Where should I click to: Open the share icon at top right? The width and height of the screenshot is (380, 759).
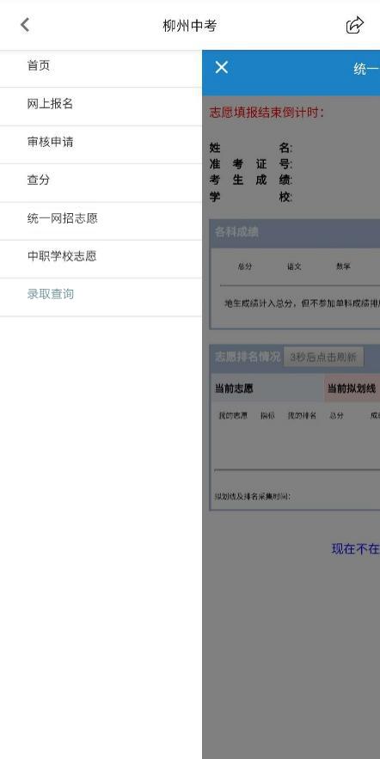pos(355,25)
